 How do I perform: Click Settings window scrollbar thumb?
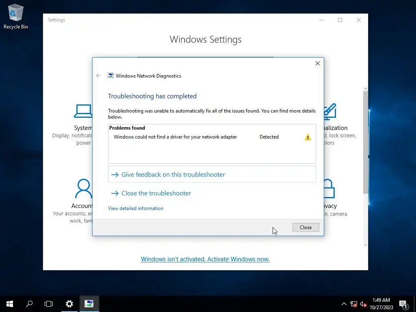click(x=365, y=143)
